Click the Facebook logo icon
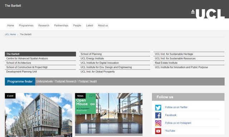This screenshot has width=229, height=137. 158,116
